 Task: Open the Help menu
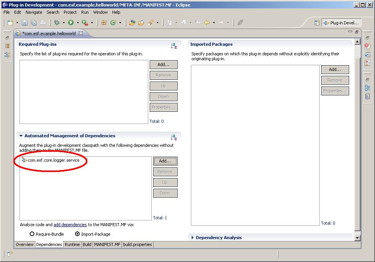(x=116, y=12)
